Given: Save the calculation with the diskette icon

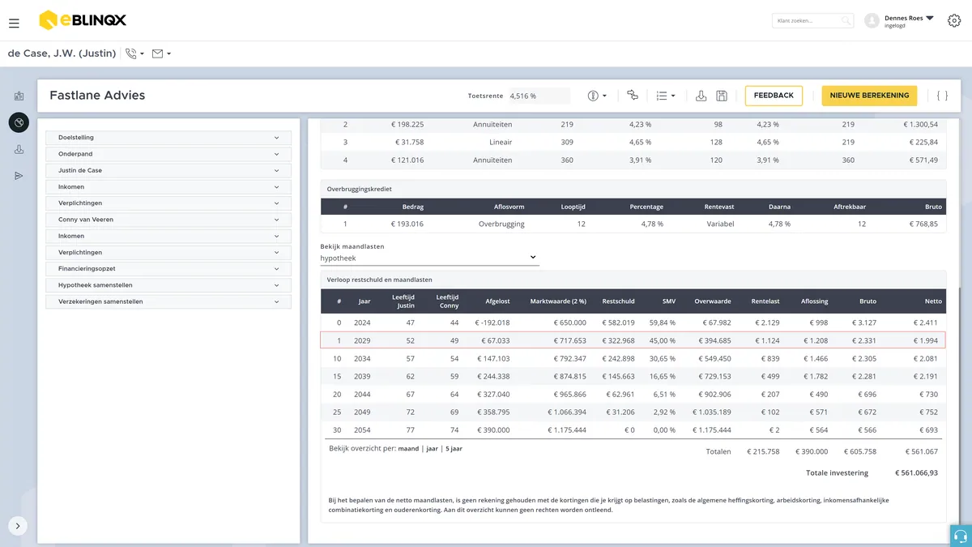Looking at the screenshot, I should (x=722, y=96).
